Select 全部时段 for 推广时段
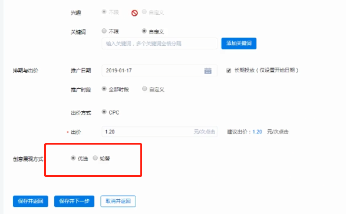This screenshot has height=214, width=346. tap(104, 89)
